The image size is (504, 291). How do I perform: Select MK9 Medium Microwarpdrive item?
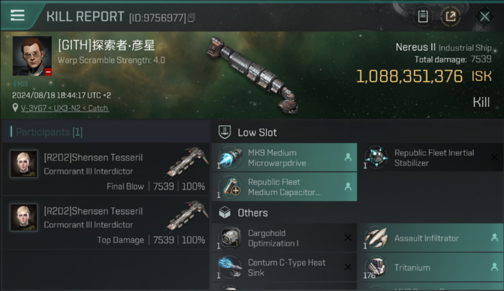(284, 158)
